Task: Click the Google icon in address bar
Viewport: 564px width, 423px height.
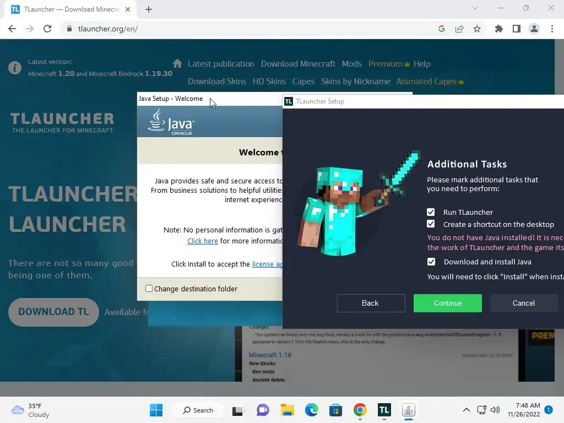Action: pyautogui.click(x=442, y=29)
